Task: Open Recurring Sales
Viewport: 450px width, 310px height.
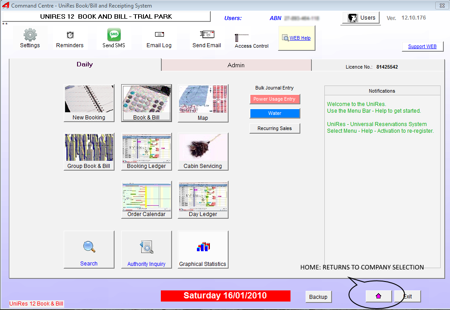Action: pyautogui.click(x=274, y=128)
